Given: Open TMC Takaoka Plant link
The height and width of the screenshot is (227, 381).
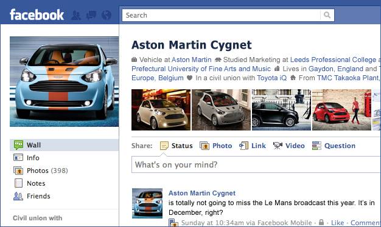Looking at the screenshot, I should (348, 78).
